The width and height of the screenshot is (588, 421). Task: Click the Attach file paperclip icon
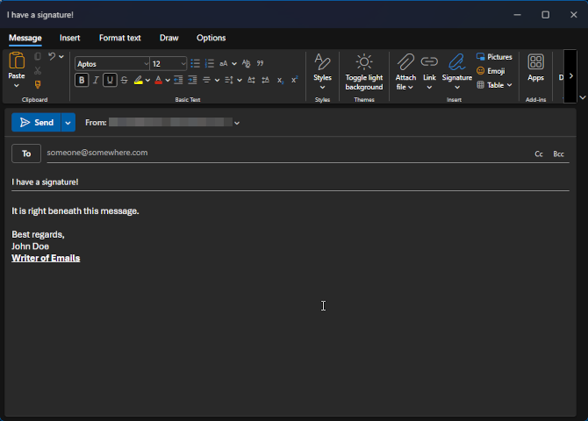[x=405, y=62]
